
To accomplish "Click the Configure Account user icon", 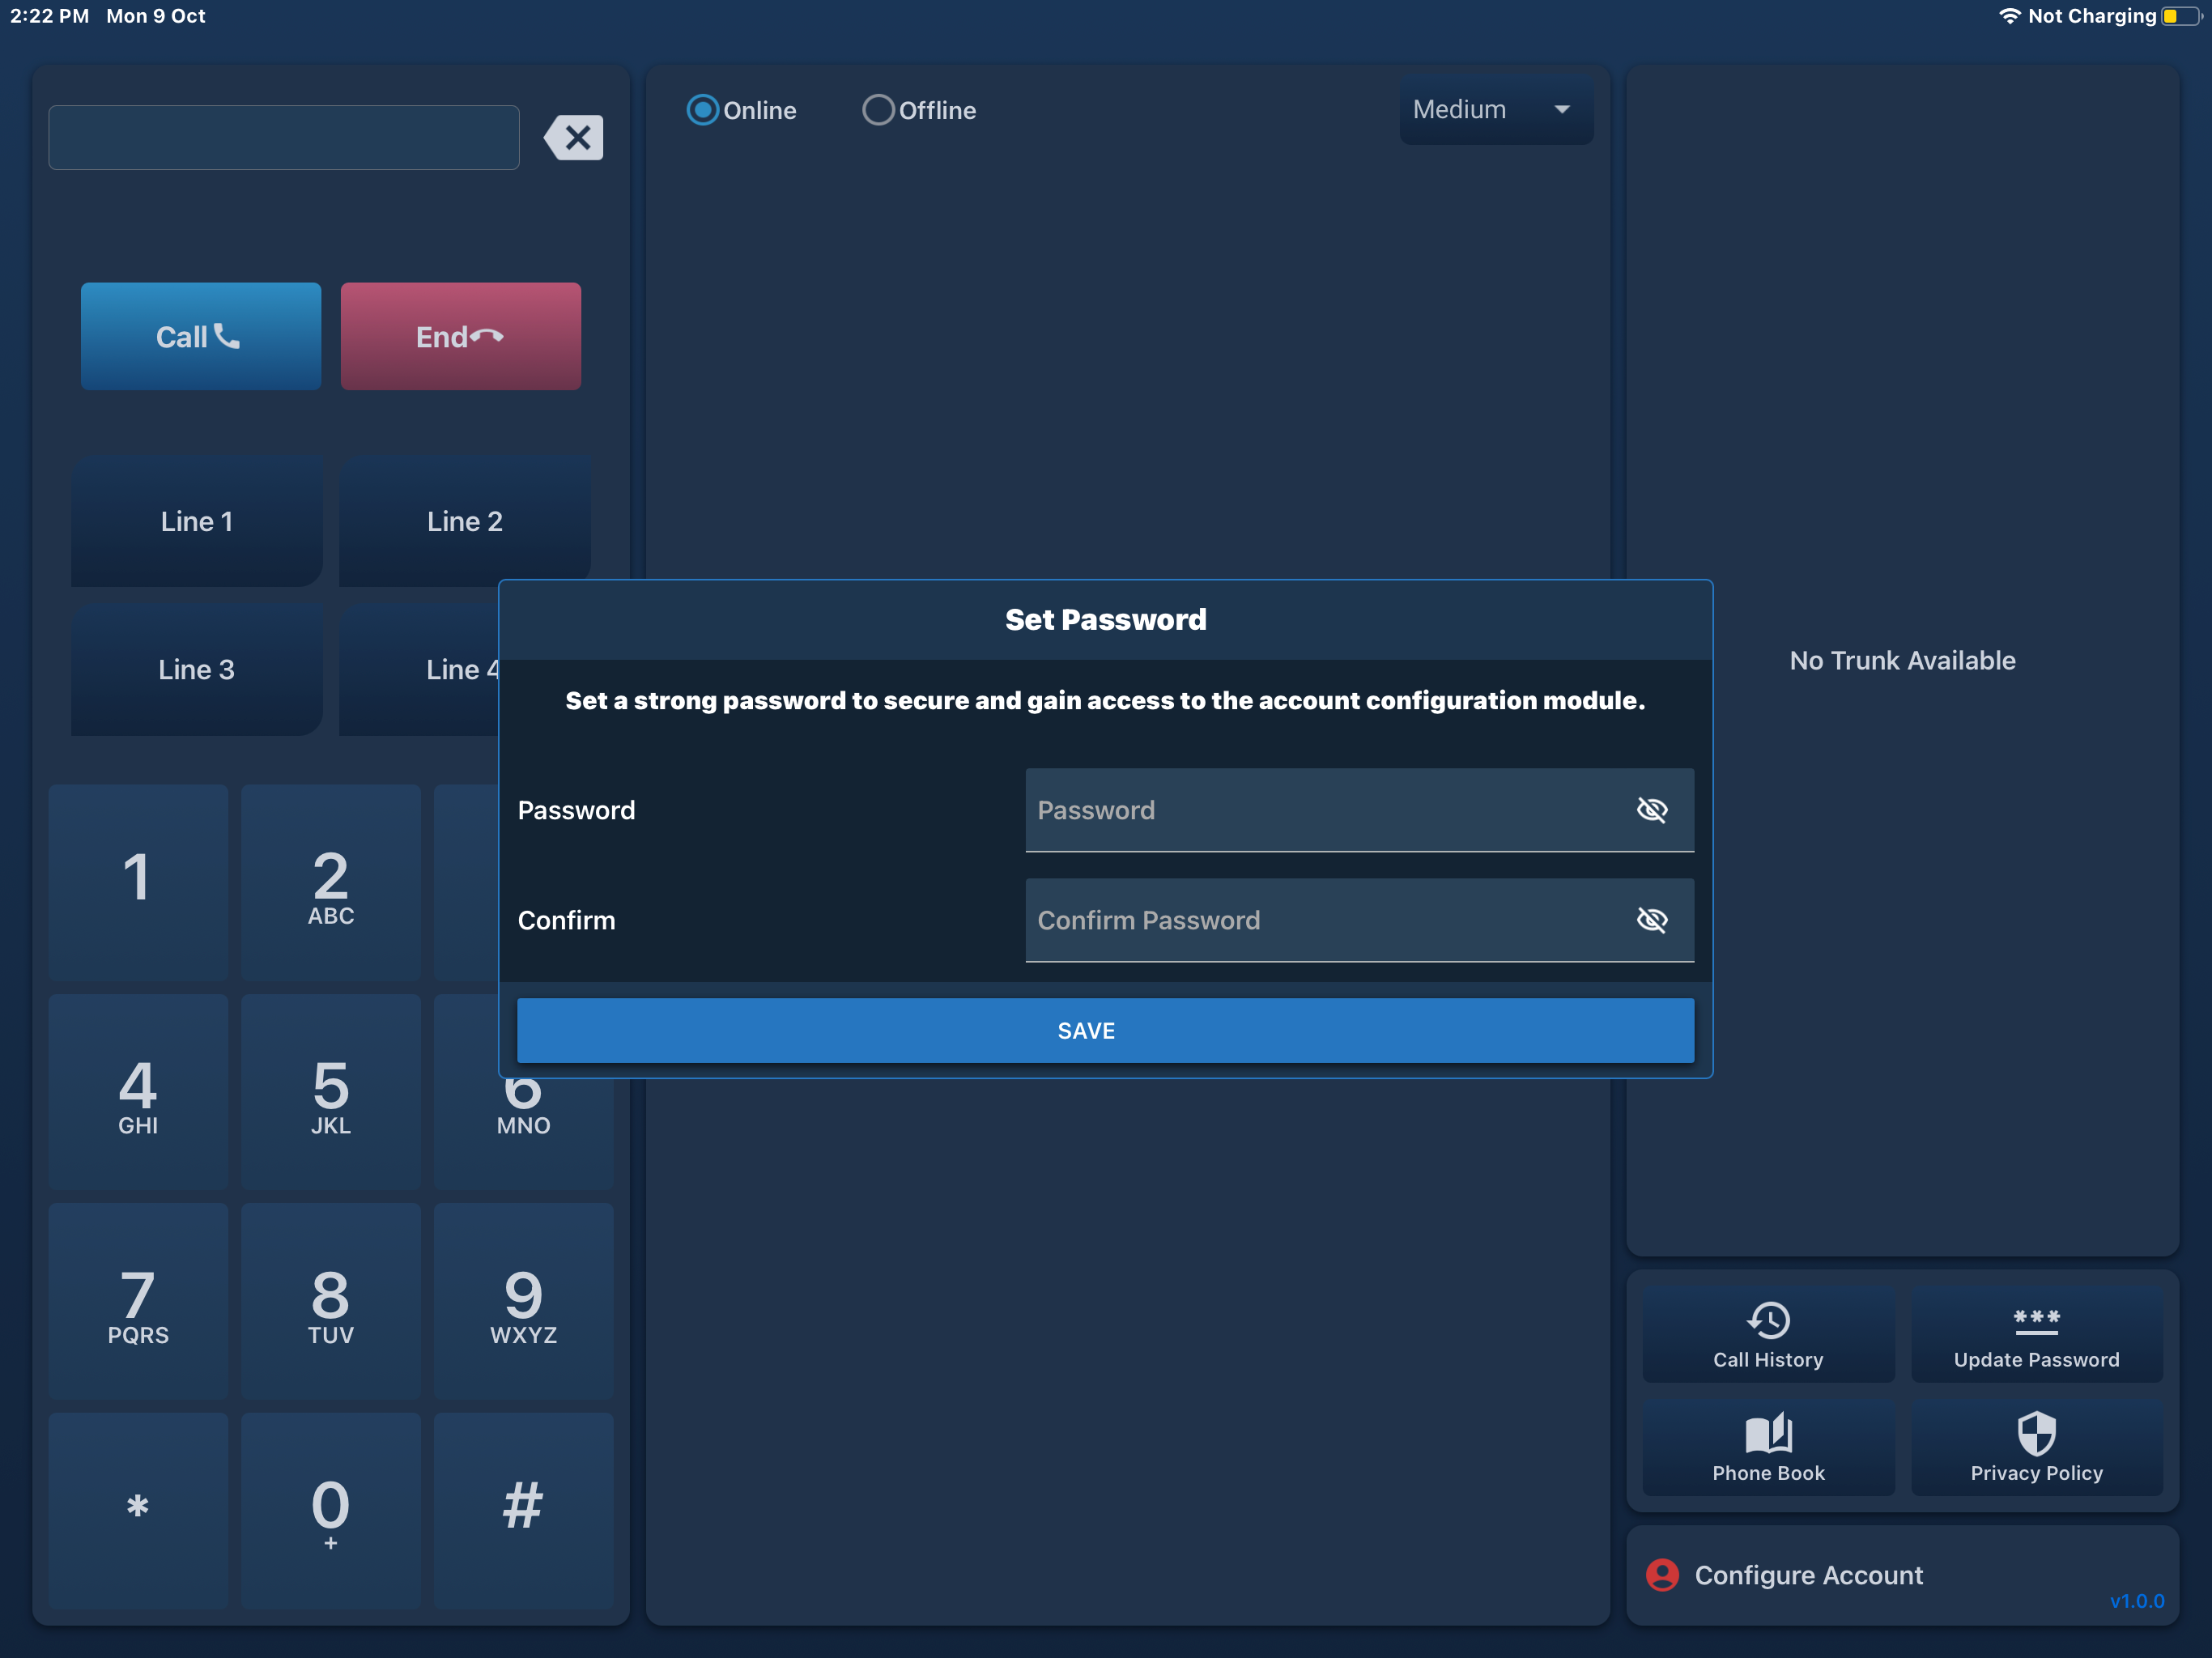I will point(1662,1575).
